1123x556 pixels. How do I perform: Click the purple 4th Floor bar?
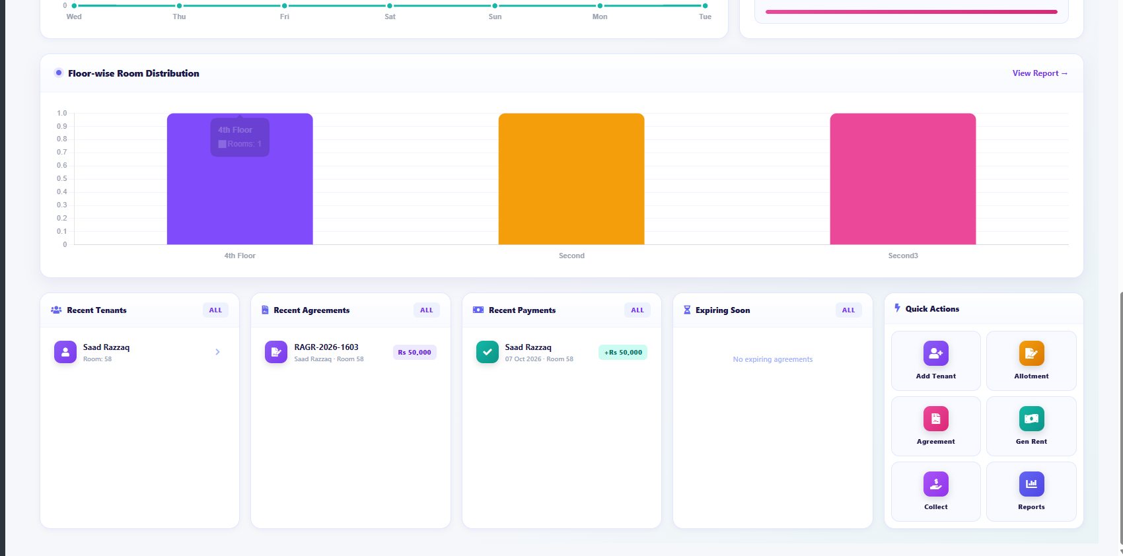pyautogui.click(x=240, y=179)
